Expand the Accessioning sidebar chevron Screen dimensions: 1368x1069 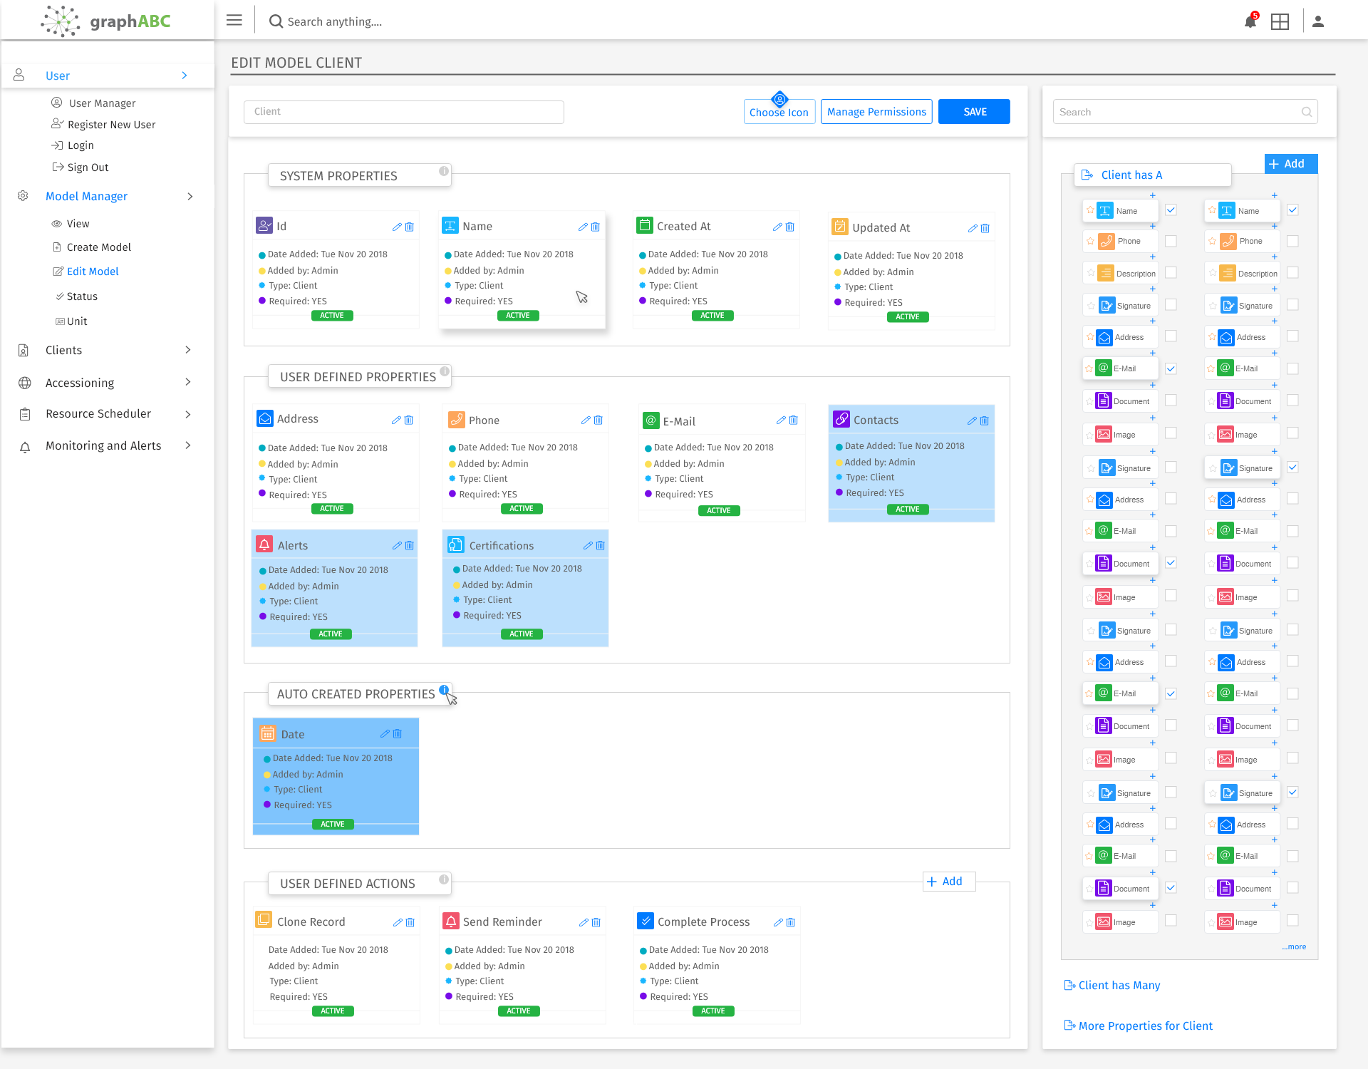[x=188, y=382]
